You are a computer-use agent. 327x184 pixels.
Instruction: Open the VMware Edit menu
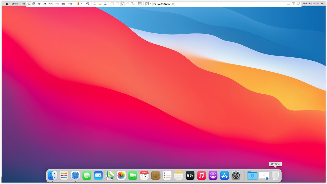point(44,4)
